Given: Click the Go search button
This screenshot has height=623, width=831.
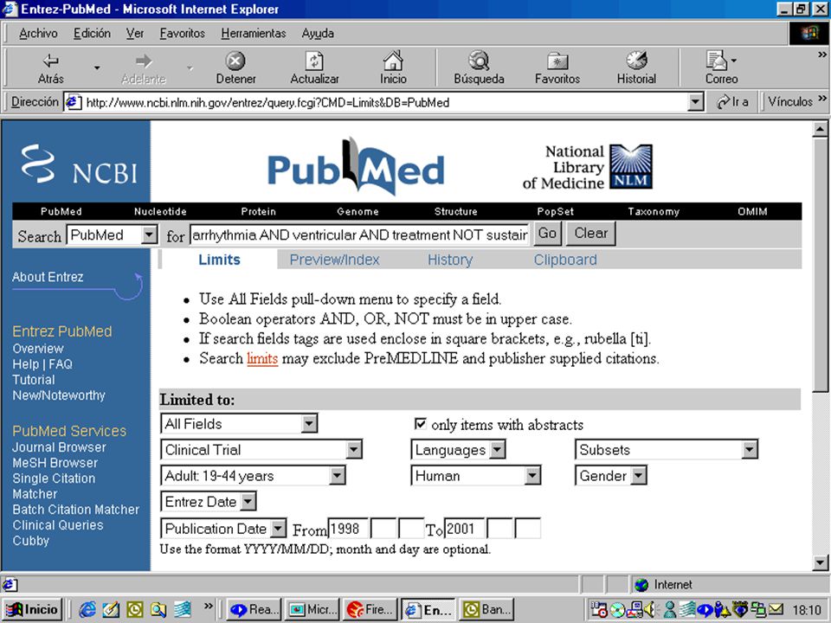Looking at the screenshot, I should click(547, 234).
